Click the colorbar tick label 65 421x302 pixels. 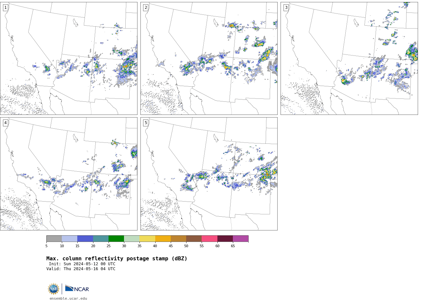233,246
